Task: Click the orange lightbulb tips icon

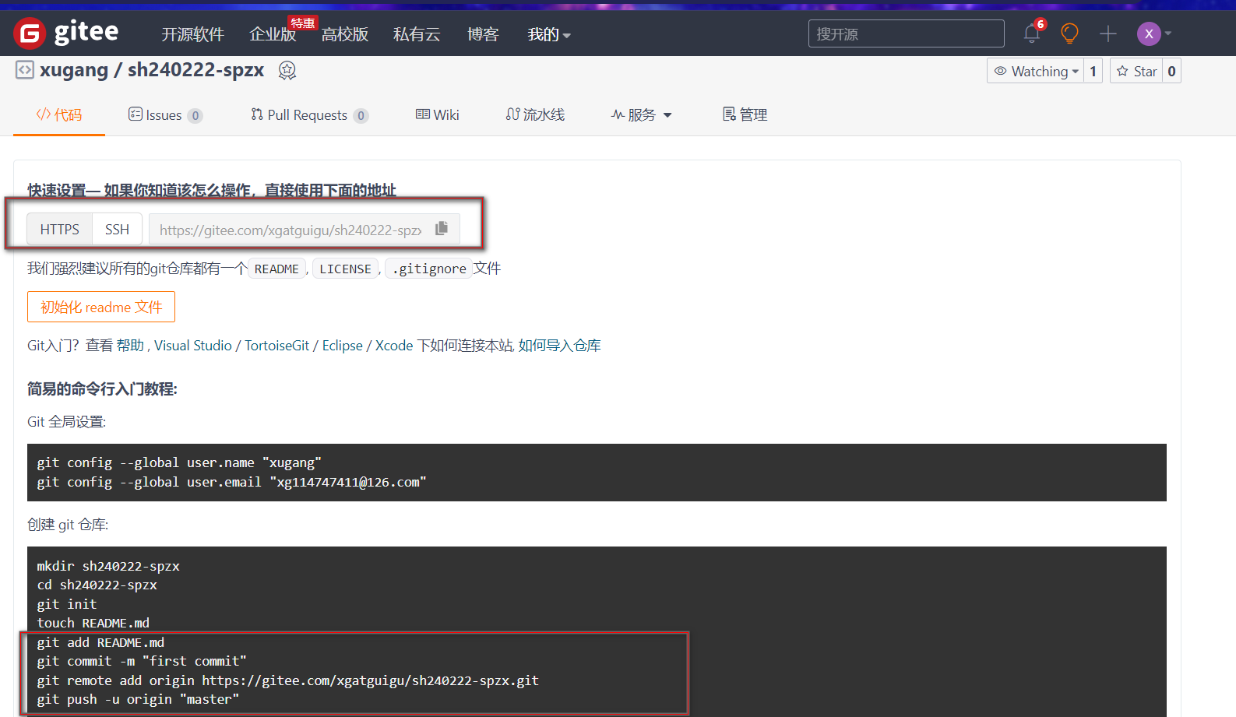Action: [x=1070, y=33]
